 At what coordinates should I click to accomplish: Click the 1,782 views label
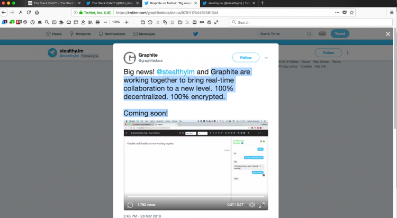[x=146, y=205]
